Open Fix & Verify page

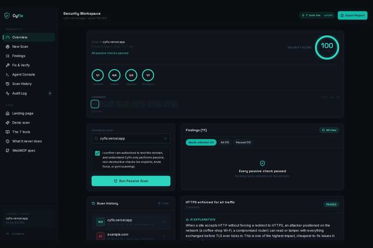(x=29, y=65)
